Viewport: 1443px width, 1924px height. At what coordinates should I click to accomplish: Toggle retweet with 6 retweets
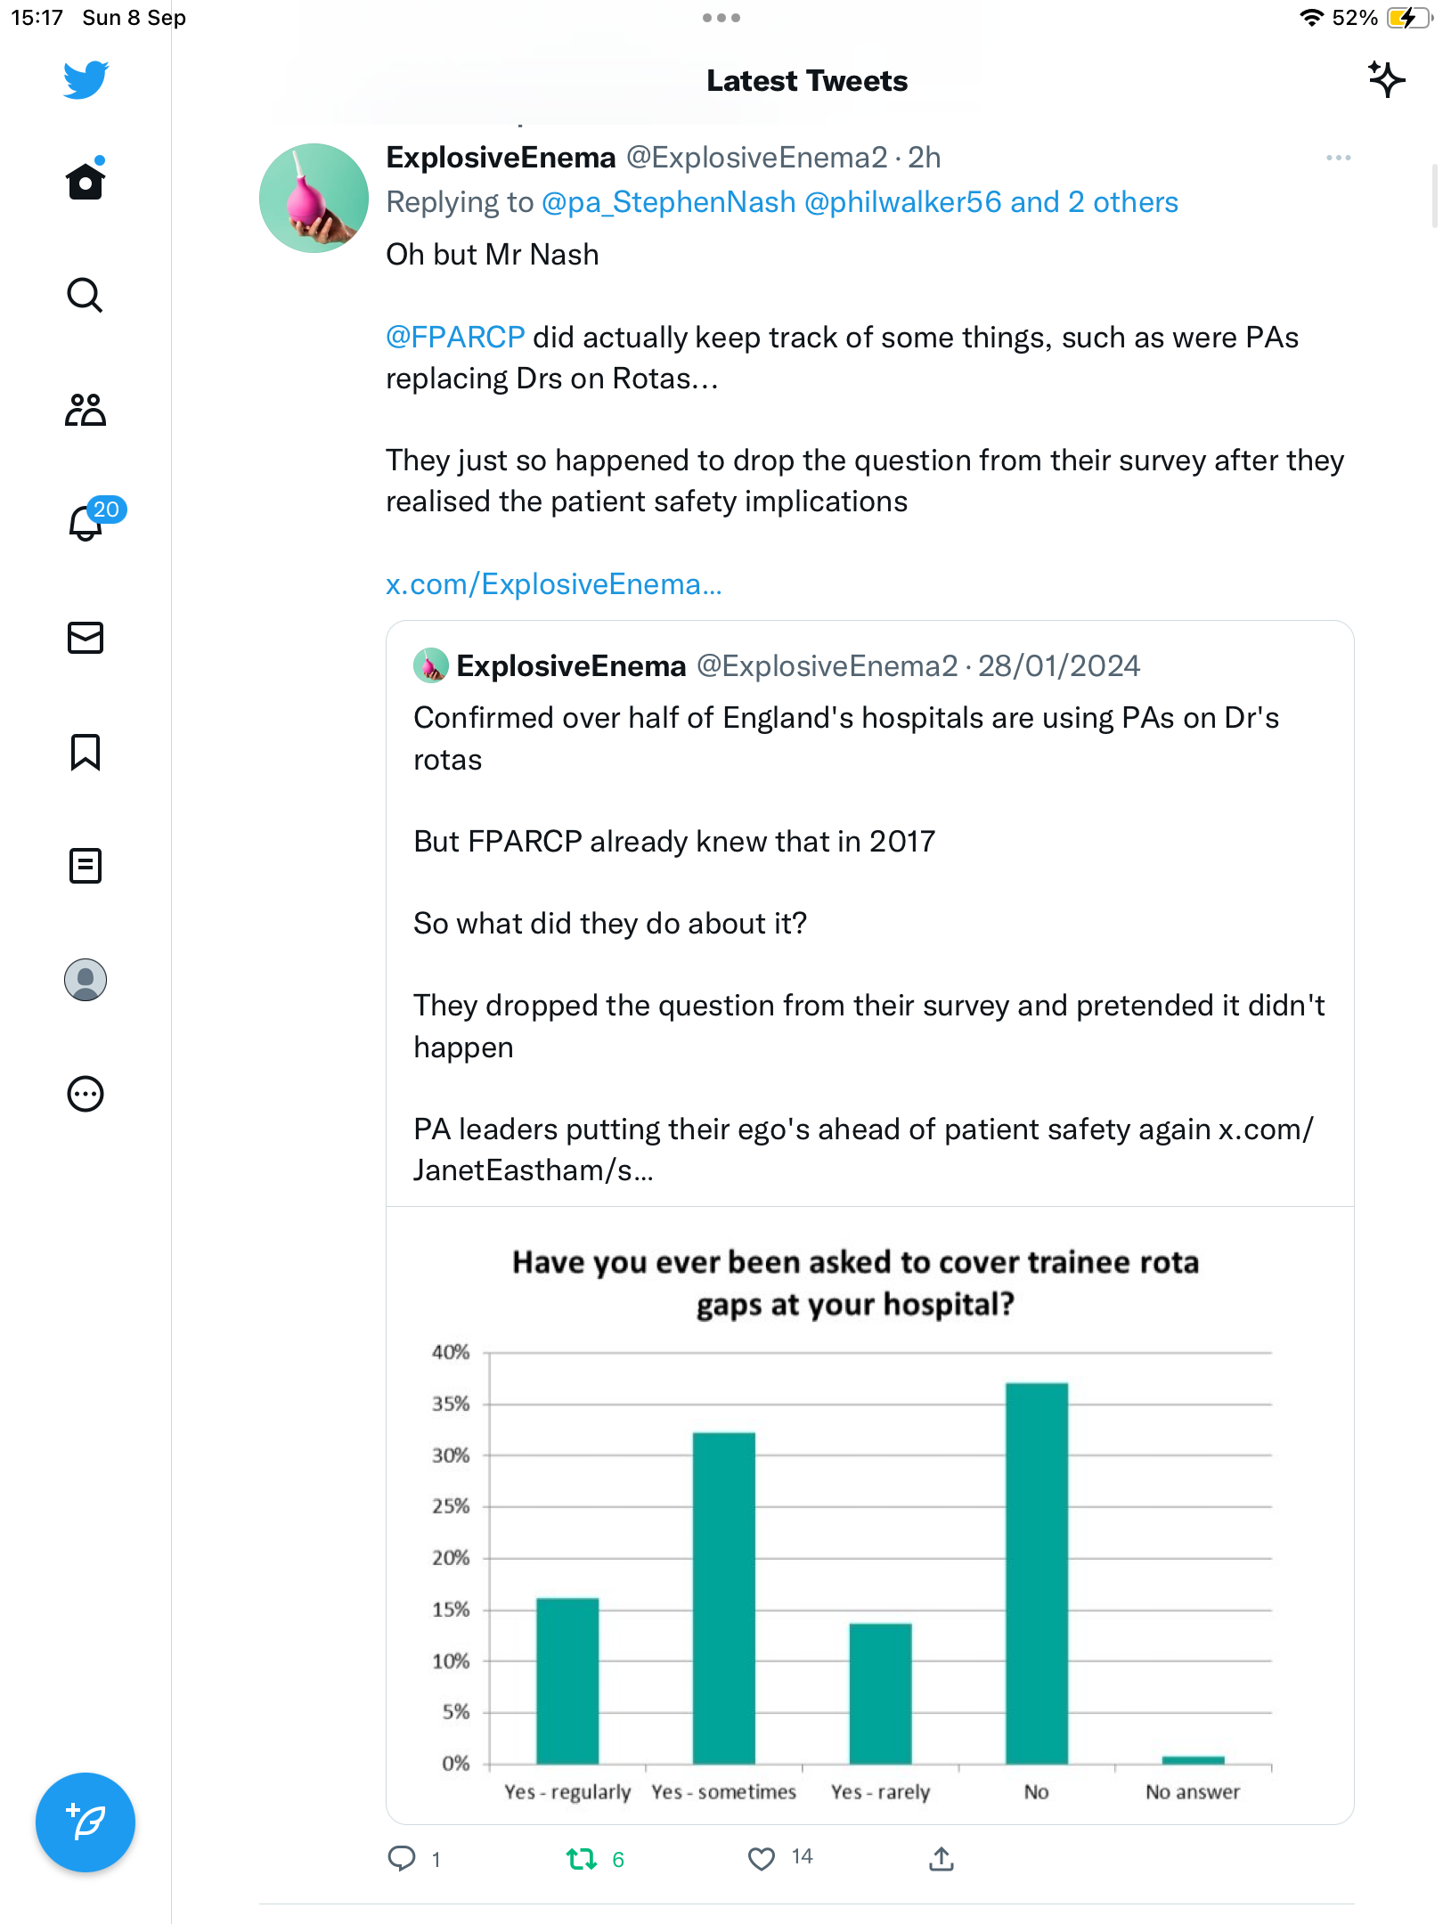click(x=582, y=1859)
